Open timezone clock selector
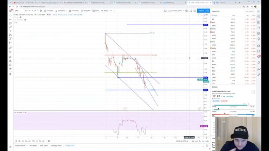 click(182, 141)
